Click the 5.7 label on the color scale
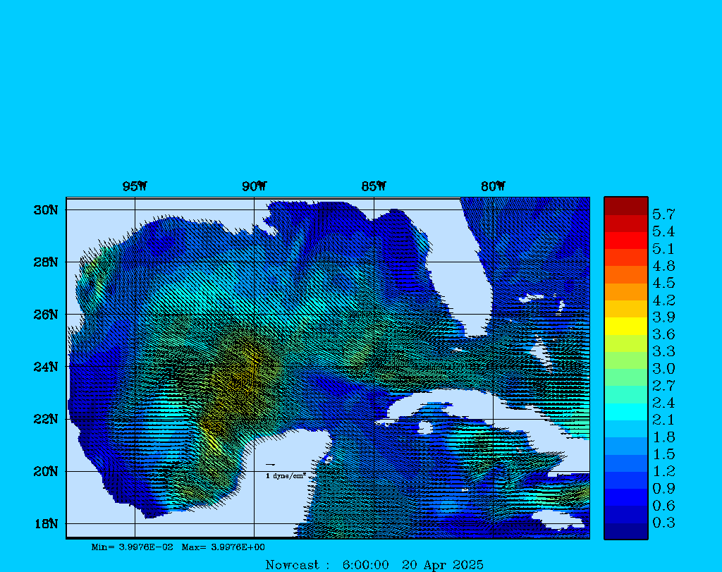 coord(663,214)
